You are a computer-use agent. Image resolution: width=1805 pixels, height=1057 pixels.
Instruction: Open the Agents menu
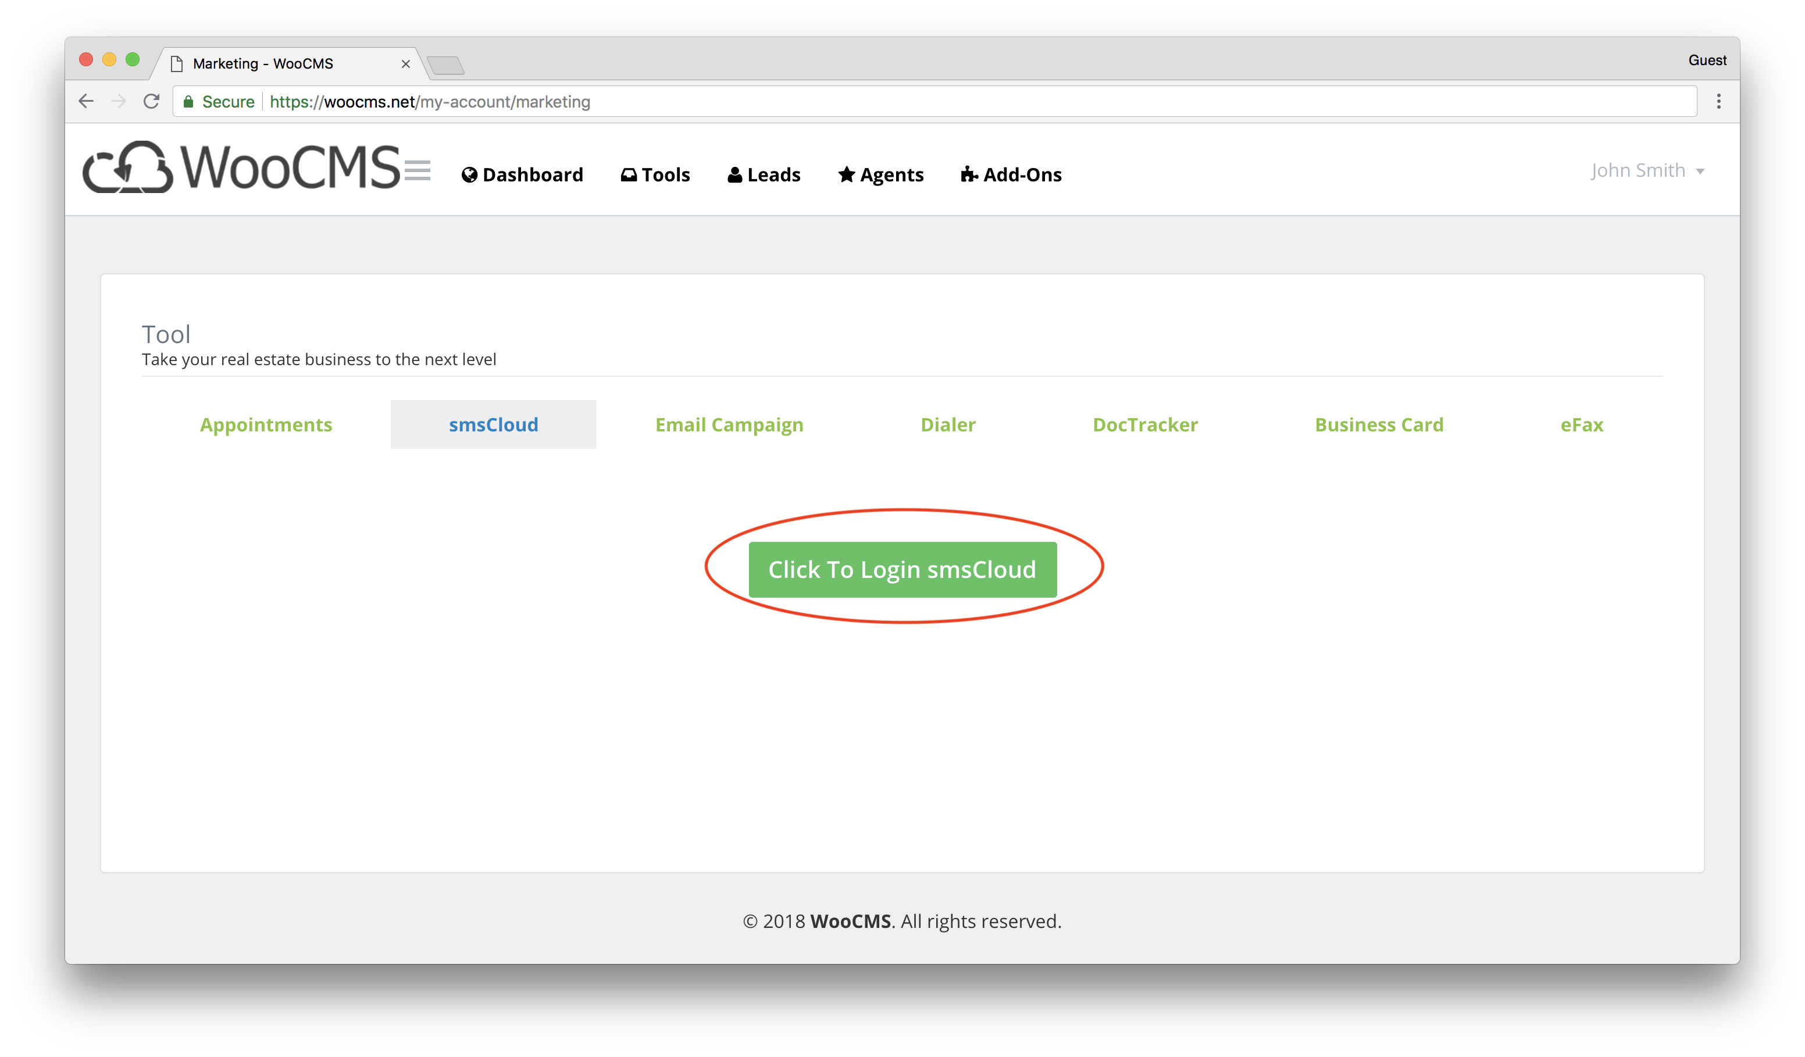click(x=880, y=175)
